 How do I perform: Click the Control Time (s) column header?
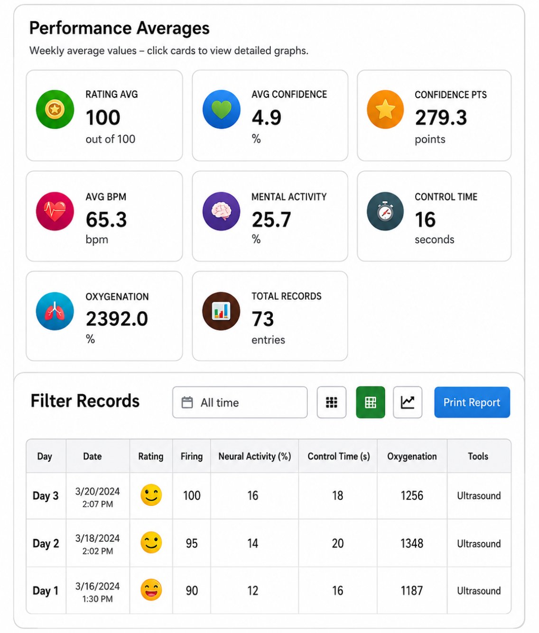tap(338, 456)
